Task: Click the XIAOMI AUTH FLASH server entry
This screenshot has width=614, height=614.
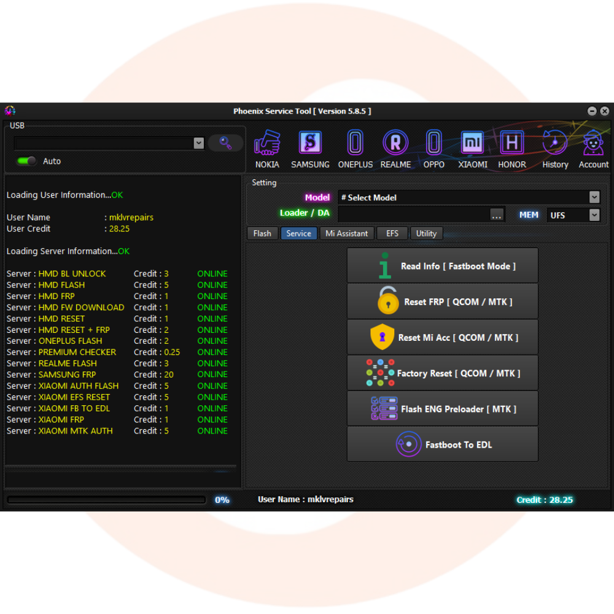Action: pos(117,386)
